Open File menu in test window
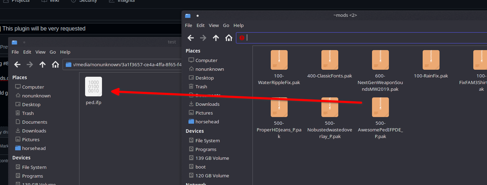487x185 pixels. pyautogui.click(x=15, y=52)
